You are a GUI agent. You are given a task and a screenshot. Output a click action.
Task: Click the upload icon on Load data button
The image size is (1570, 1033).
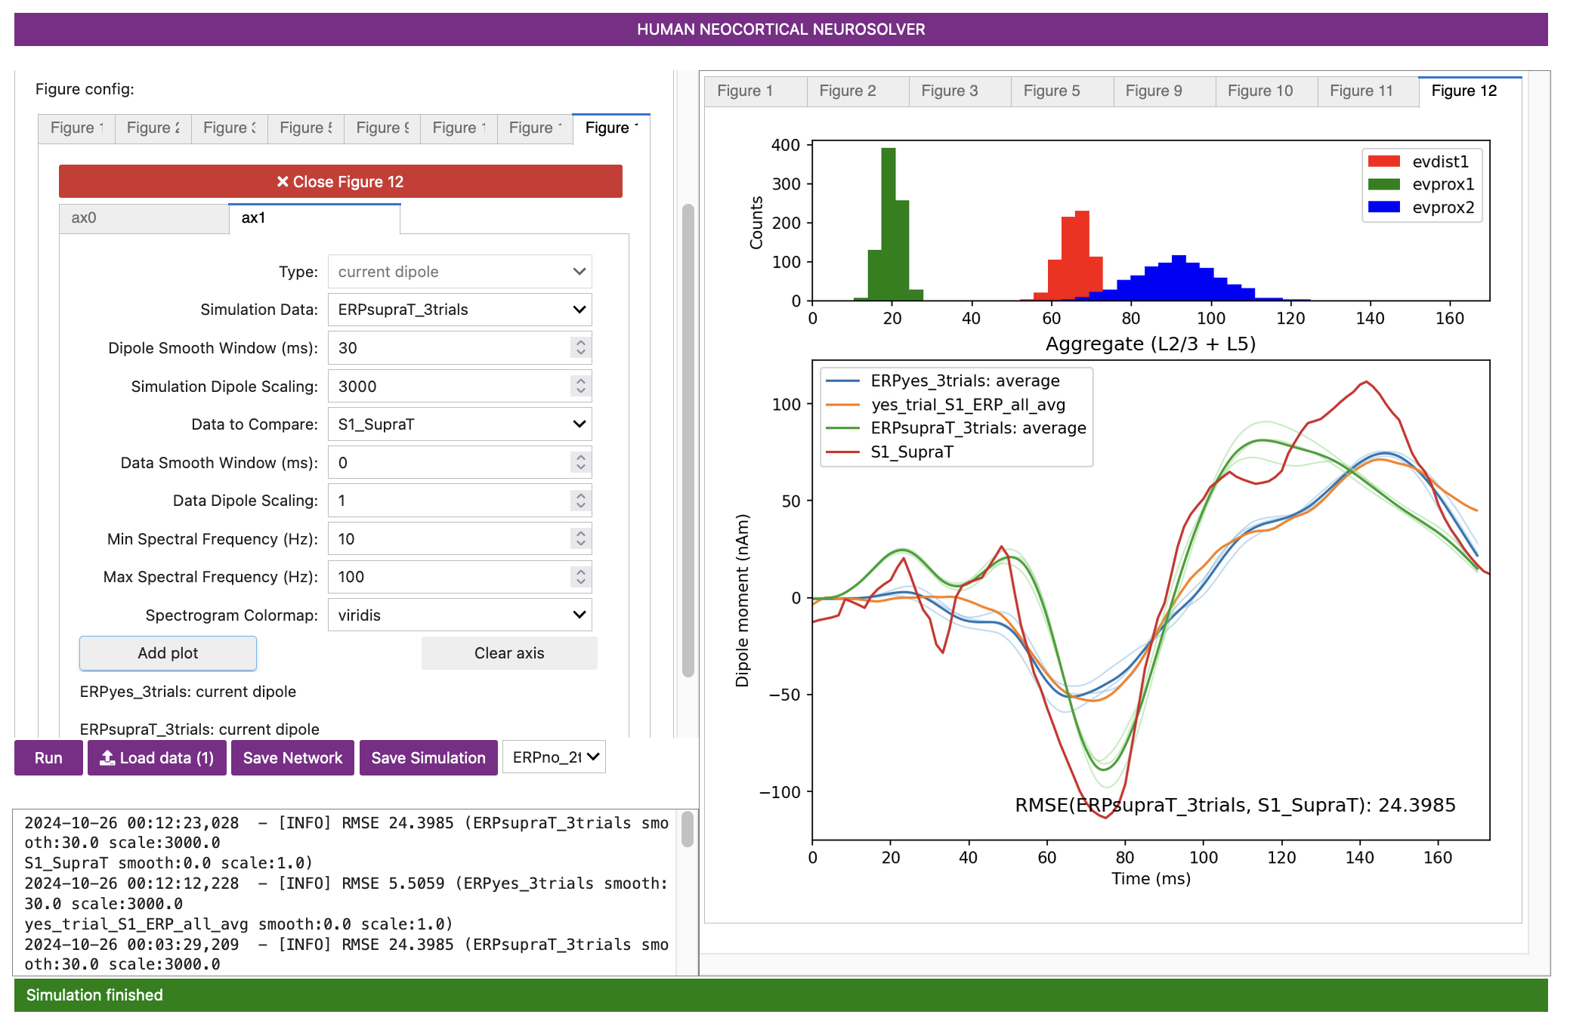coord(107,757)
